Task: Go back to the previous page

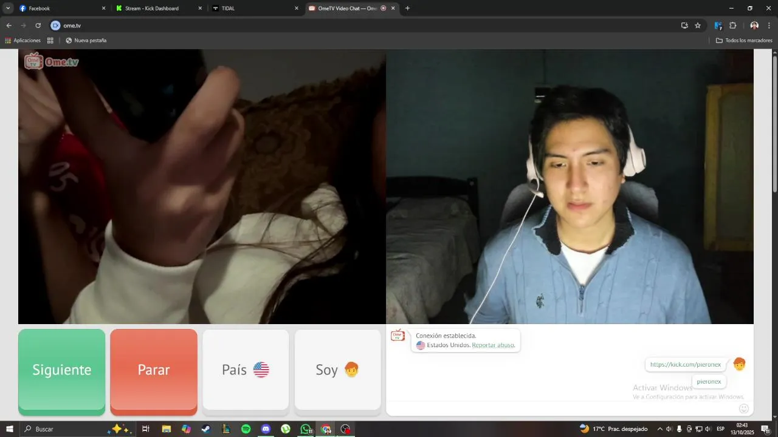Action: coord(9,25)
